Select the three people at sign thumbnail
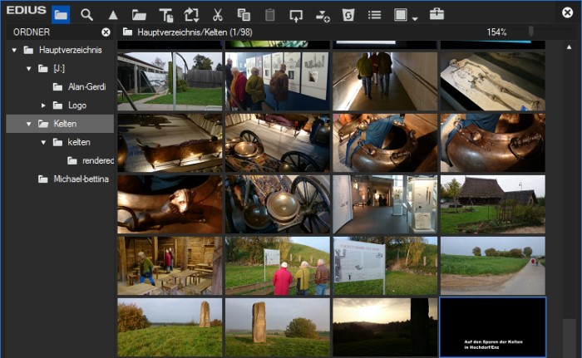This screenshot has width=582, height=358. click(x=277, y=266)
